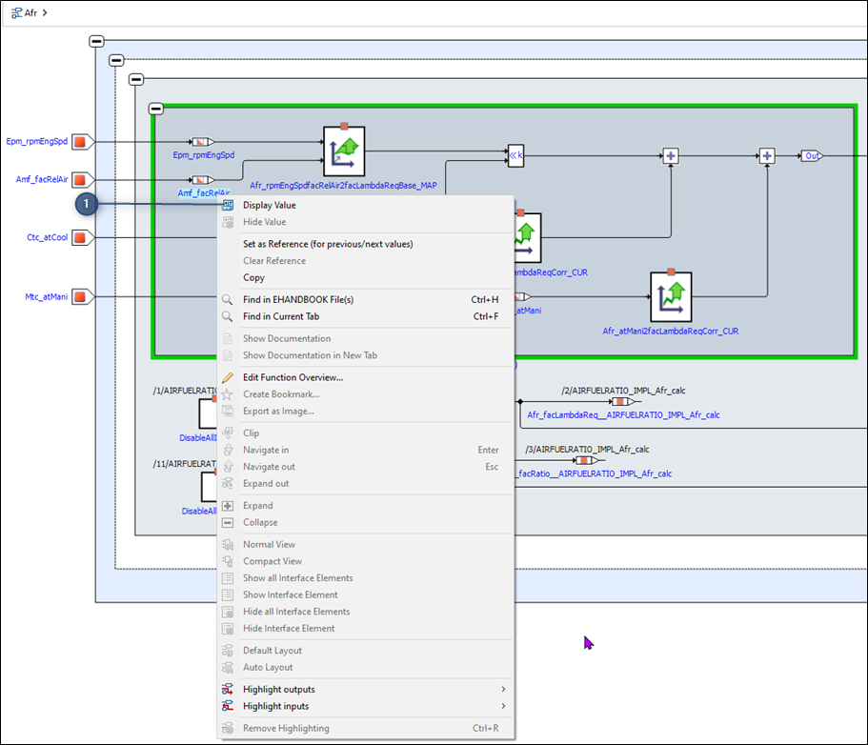Click the k constant block in the diagram
Image resolution: width=868 pixels, height=745 pixels.
tap(515, 155)
